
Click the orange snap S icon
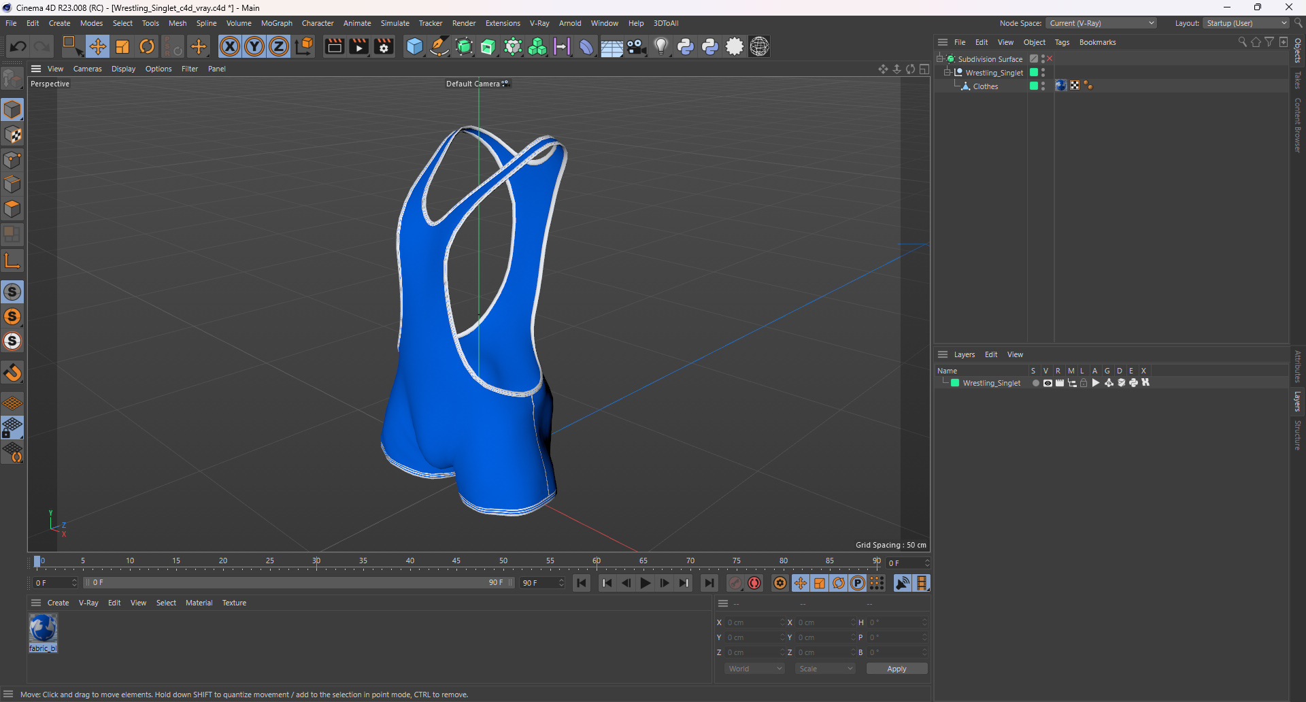[12, 316]
